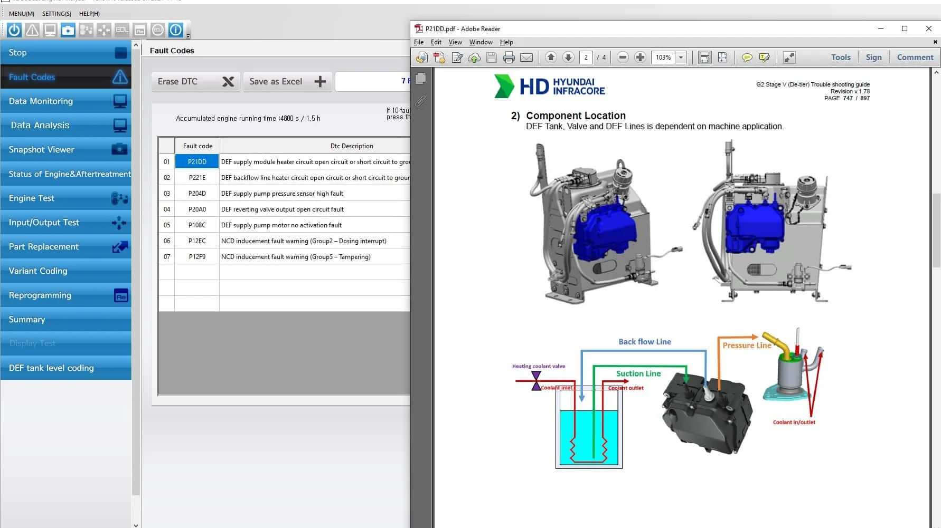The height and width of the screenshot is (528, 941).
Task: Add a sticky note comment icon
Action: (x=747, y=57)
